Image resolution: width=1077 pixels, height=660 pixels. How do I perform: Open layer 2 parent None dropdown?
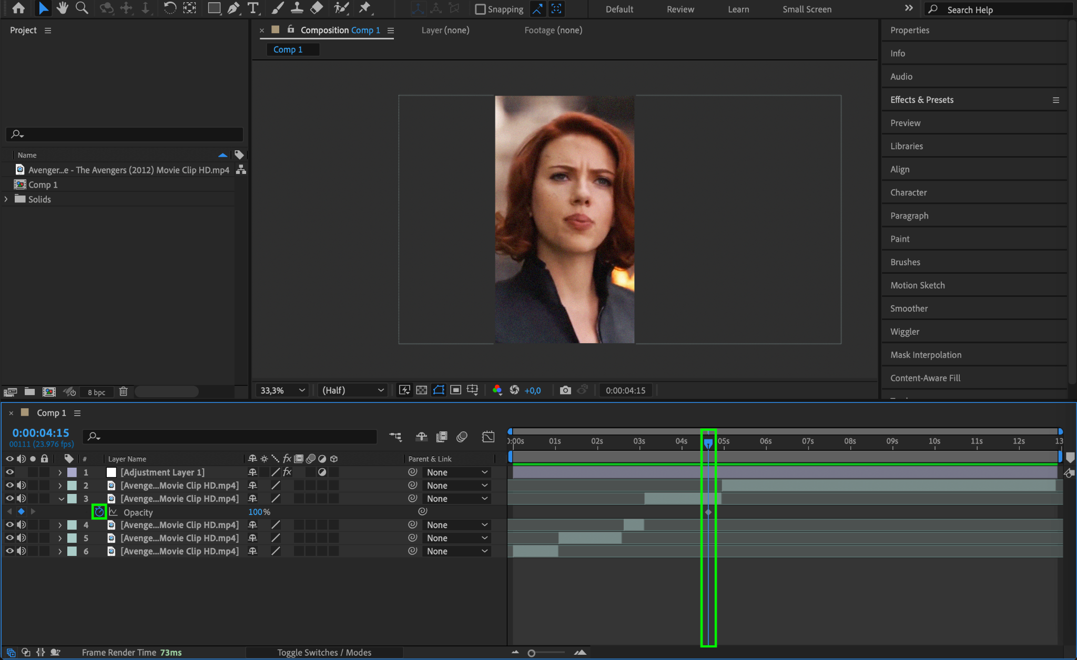click(x=456, y=486)
